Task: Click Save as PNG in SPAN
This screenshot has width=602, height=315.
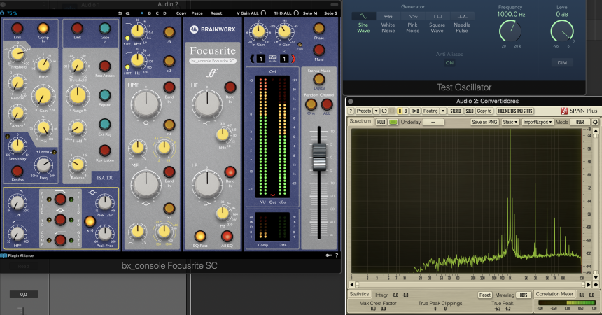Action: (x=484, y=122)
